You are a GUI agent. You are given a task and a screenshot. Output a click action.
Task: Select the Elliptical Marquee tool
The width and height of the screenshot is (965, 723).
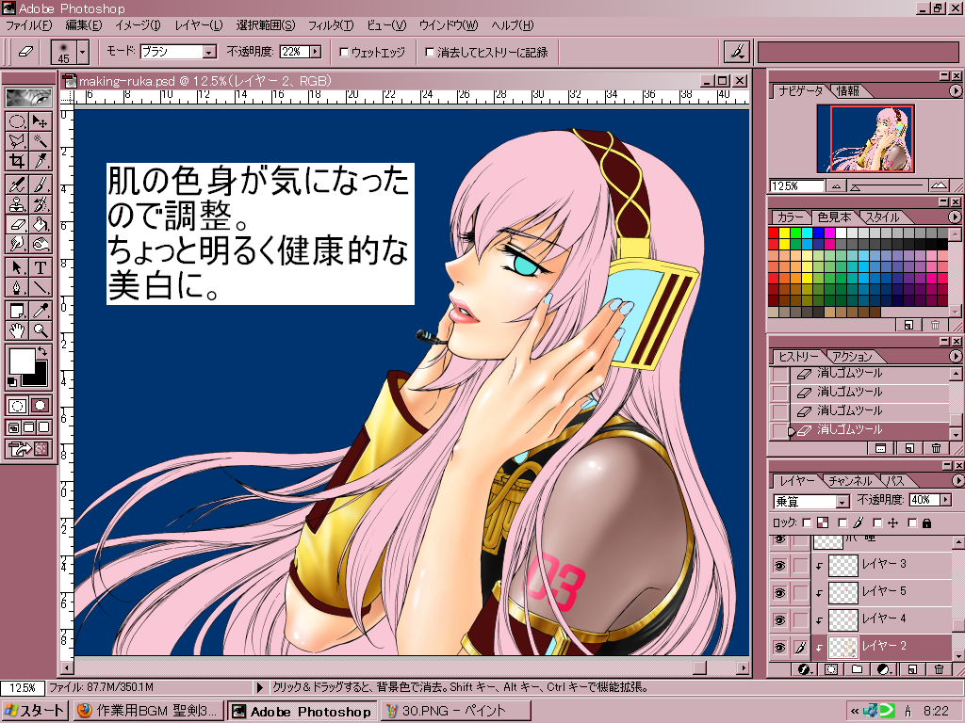(x=17, y=121)
